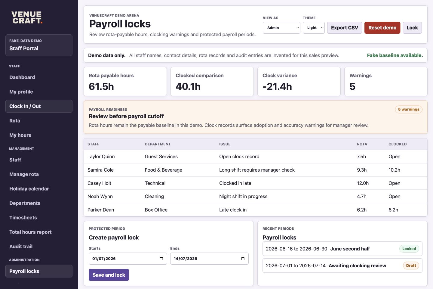433x289 pixels.
Task: Click the VenueCraft logo
Action: (27, 17)
